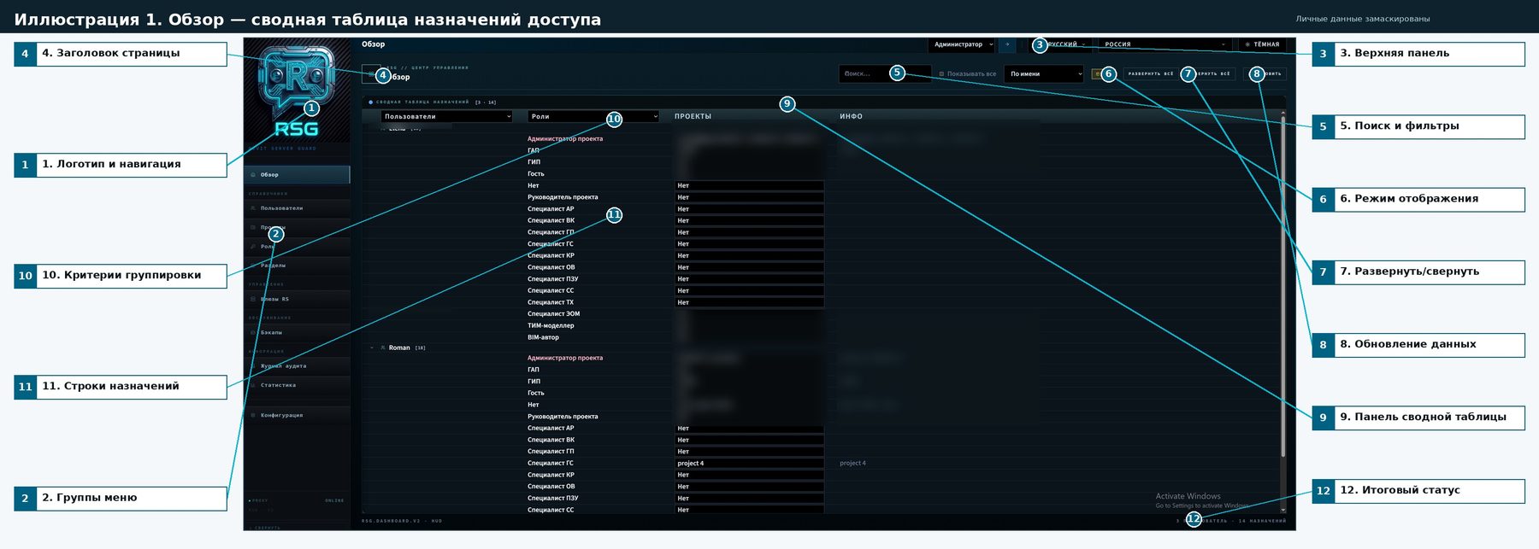This screenshot has width=1539, height=549.
Task: Click the arrow button after Администратор
Action: tap(1007, 44)
